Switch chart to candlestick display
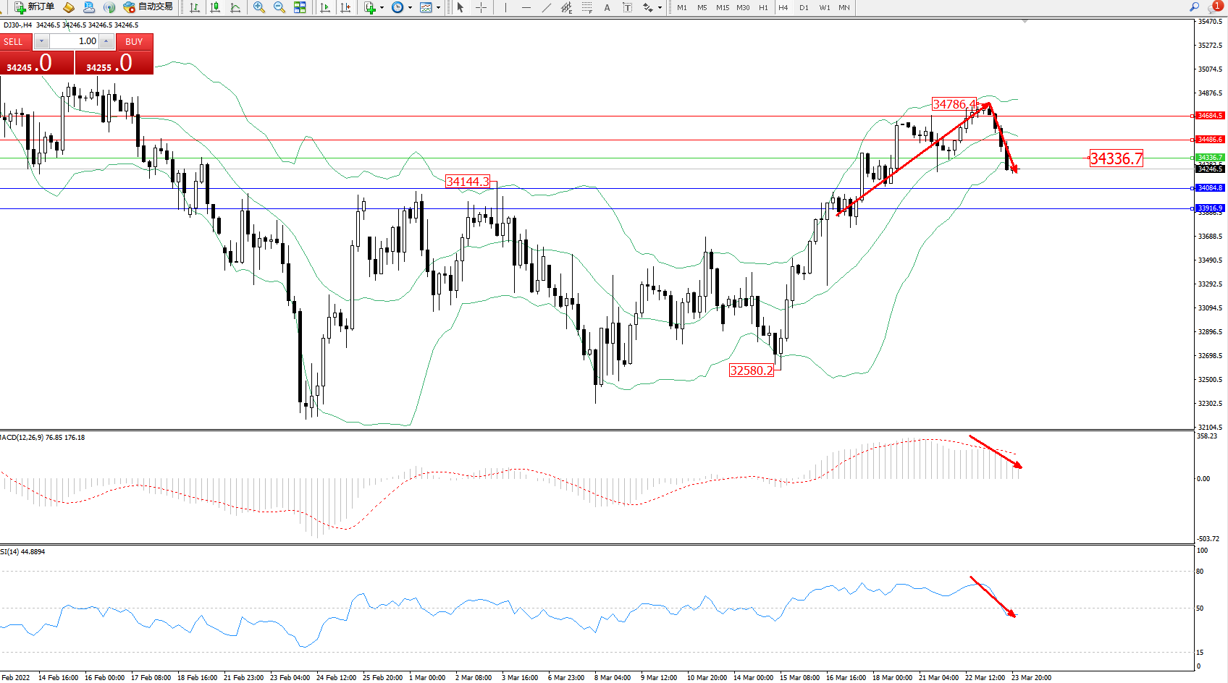The height and width of the screenshot is (683, 1228). pyautogui.click(x=215, y=7)
